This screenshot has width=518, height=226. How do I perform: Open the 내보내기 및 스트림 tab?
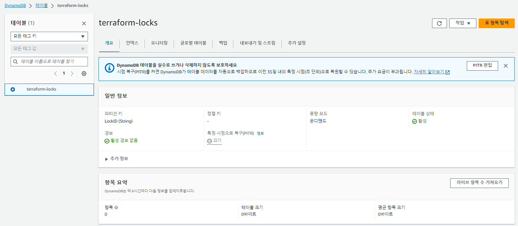click(258, 43)
